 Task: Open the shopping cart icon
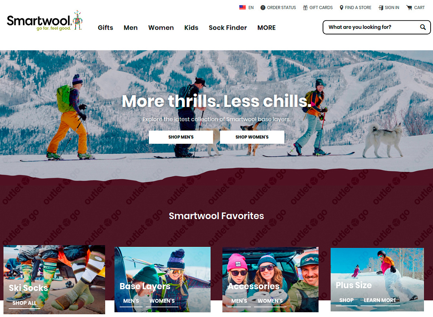409,8
